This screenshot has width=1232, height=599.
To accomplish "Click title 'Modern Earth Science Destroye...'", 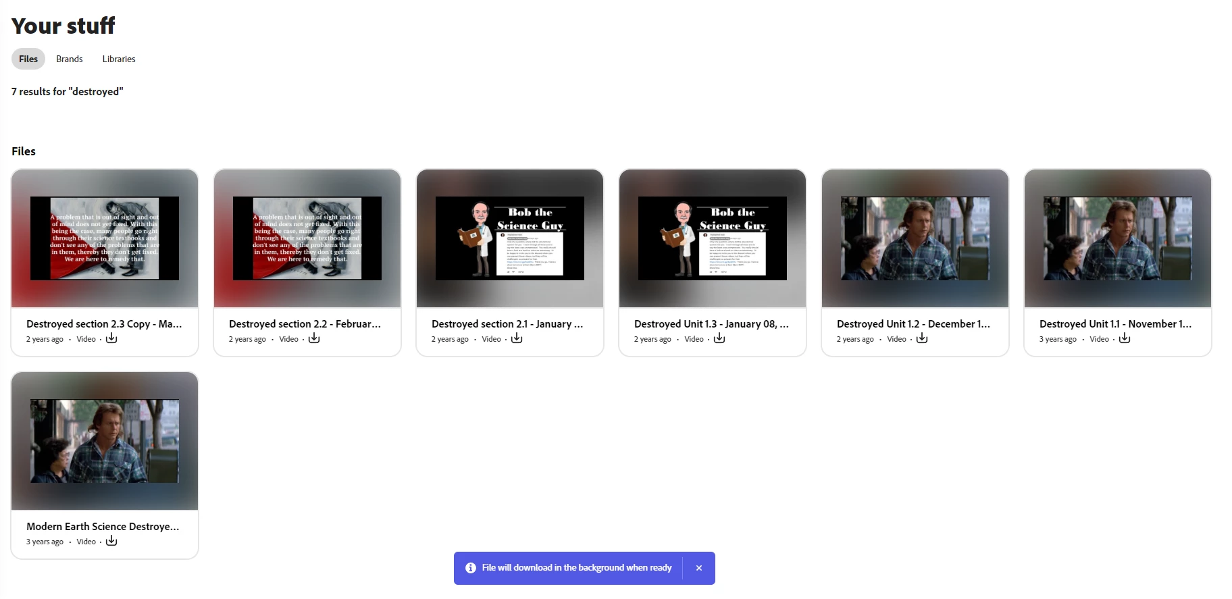I will pos(103,527).
